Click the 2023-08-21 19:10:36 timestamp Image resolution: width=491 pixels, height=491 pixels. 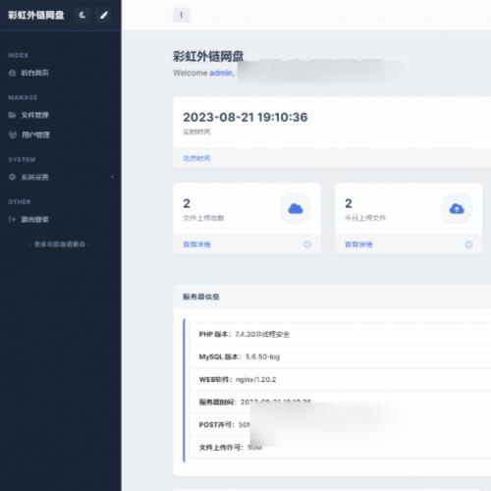click(x=245, y=117)
